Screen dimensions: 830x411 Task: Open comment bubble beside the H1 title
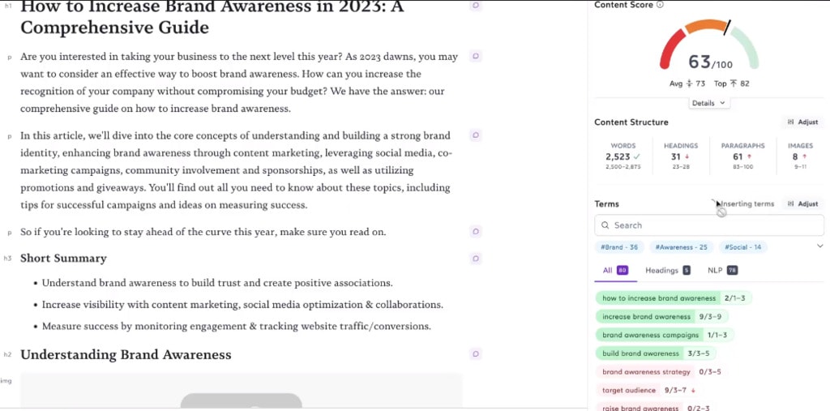475,6
